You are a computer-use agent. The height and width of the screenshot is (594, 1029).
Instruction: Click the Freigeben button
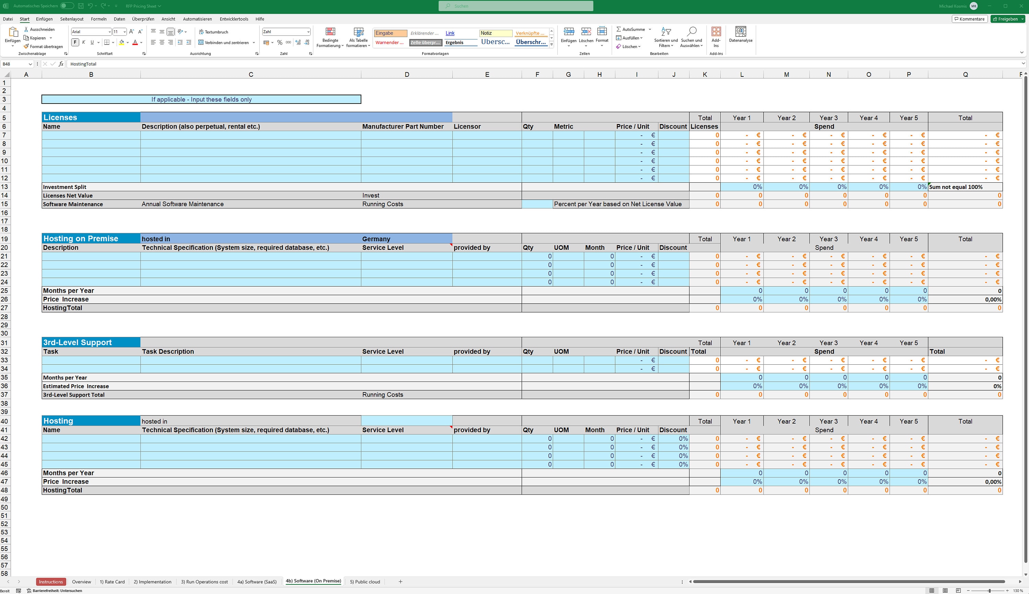1005,19
